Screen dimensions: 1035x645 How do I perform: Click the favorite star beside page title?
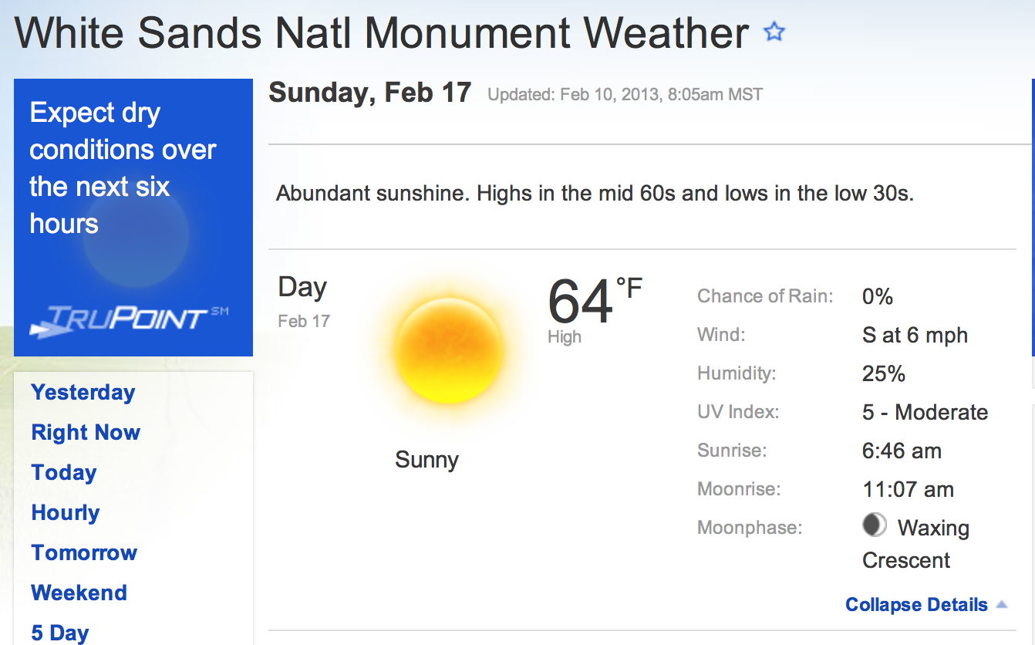[x=774, y=32]
